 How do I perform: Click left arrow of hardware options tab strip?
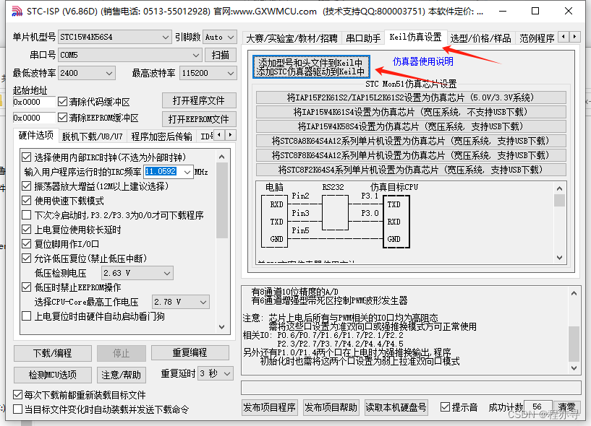(219, 135)
